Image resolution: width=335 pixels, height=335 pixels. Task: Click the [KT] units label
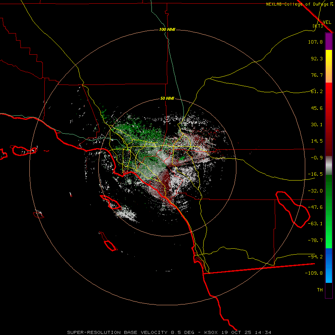coord(318,26)
